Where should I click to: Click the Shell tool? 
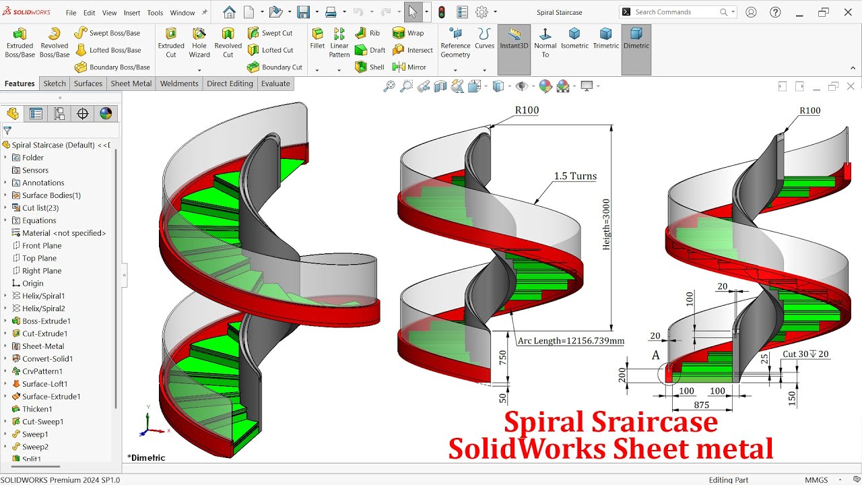pos(369,67)
